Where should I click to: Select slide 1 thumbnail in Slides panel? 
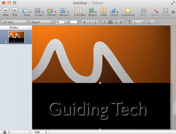click(16, 37)
